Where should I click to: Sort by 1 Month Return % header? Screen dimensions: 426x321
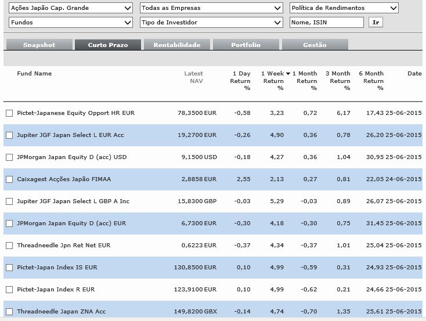click(x=305, y=81)
